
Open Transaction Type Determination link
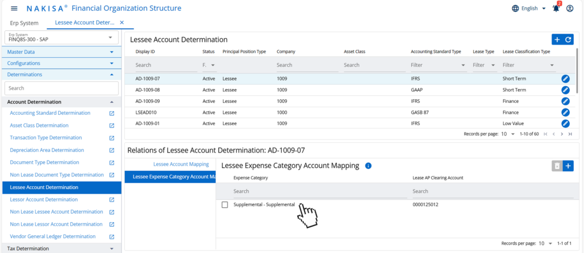46,138
